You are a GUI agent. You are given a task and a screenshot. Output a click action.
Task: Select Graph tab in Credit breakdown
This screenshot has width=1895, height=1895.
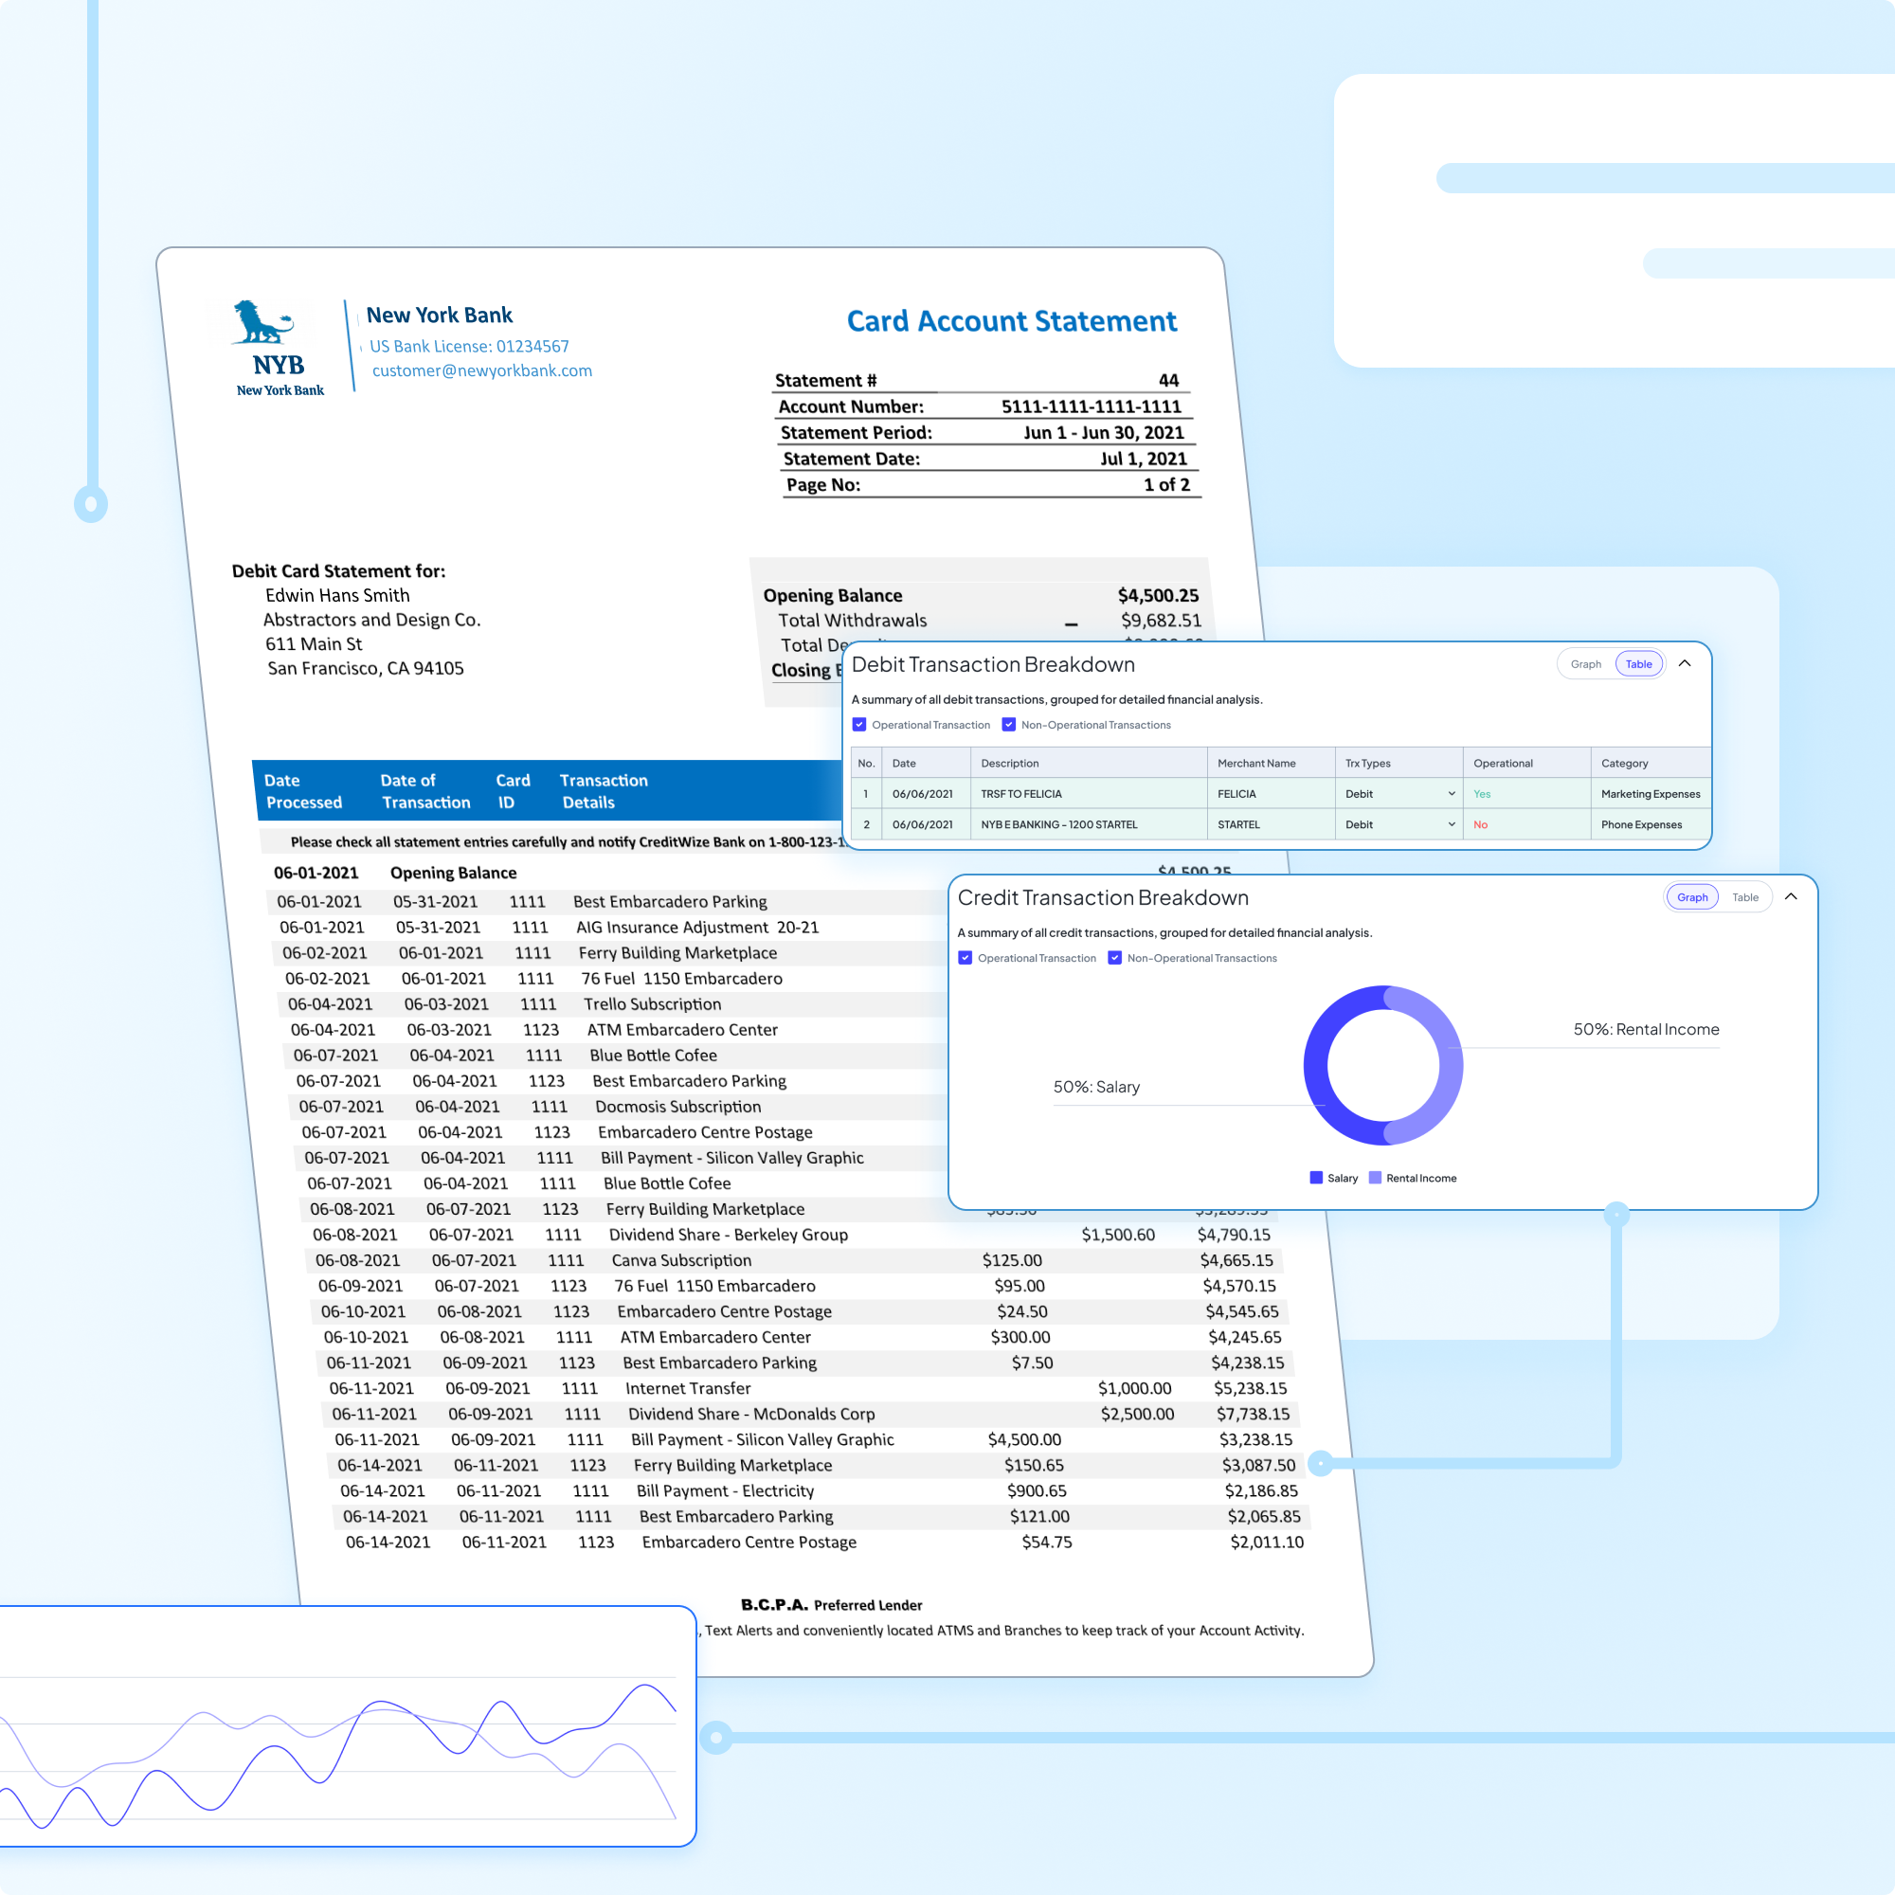coord(1692,896)
